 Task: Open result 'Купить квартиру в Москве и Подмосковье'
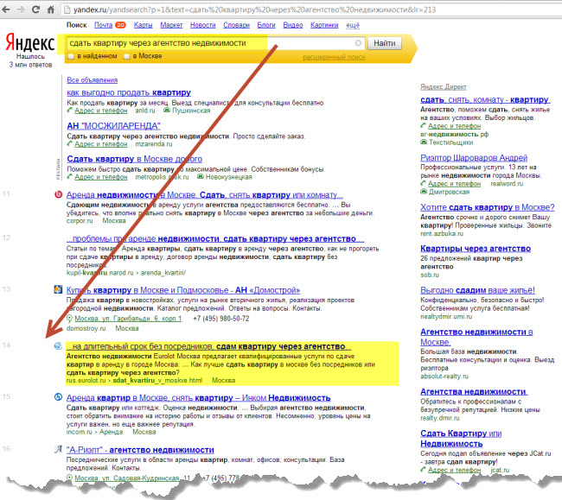pyautogui.click(x=183, y=290)
